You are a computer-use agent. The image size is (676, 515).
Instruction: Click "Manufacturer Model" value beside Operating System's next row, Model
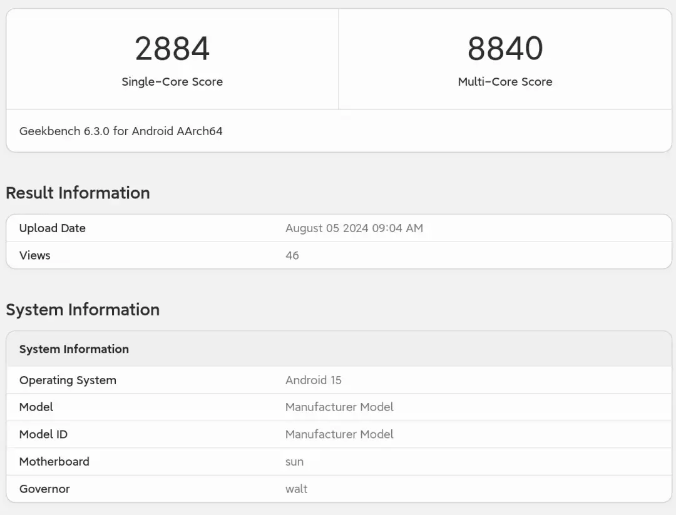[x=339, y=407]
